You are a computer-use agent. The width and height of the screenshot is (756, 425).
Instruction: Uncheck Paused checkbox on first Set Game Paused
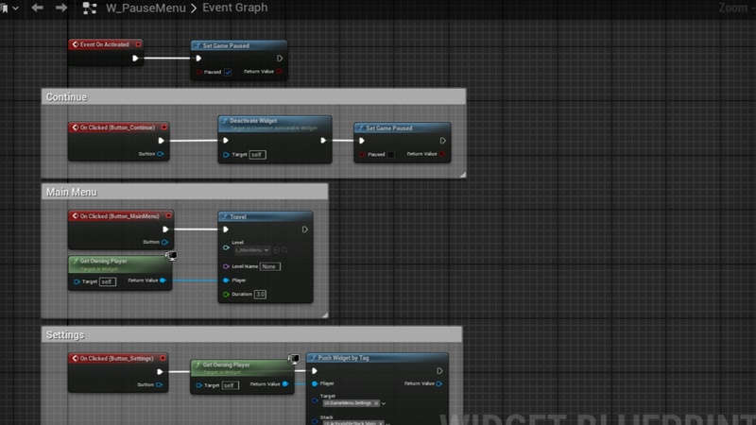tap(228, 72)
